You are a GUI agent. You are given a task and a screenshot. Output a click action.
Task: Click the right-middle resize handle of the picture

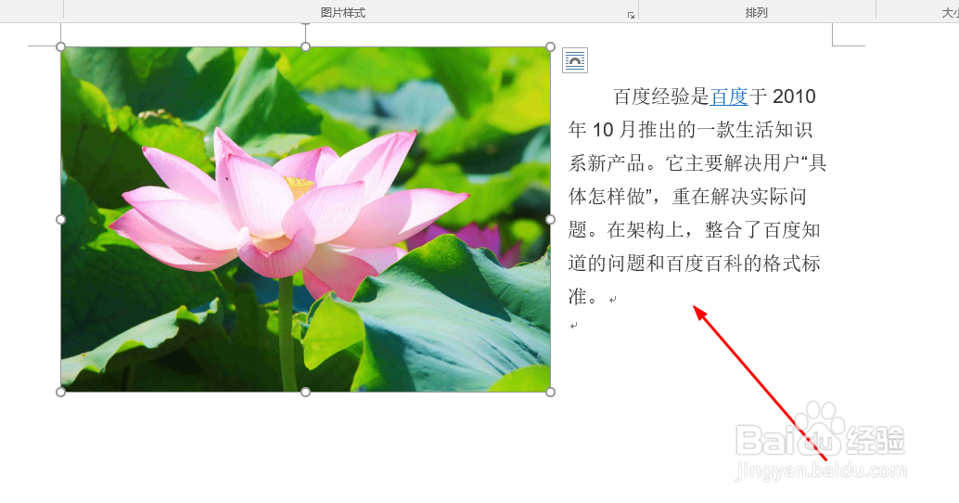[x=550, y=219]
